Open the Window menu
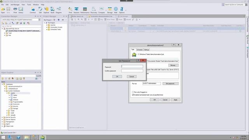 click(36, 5)
